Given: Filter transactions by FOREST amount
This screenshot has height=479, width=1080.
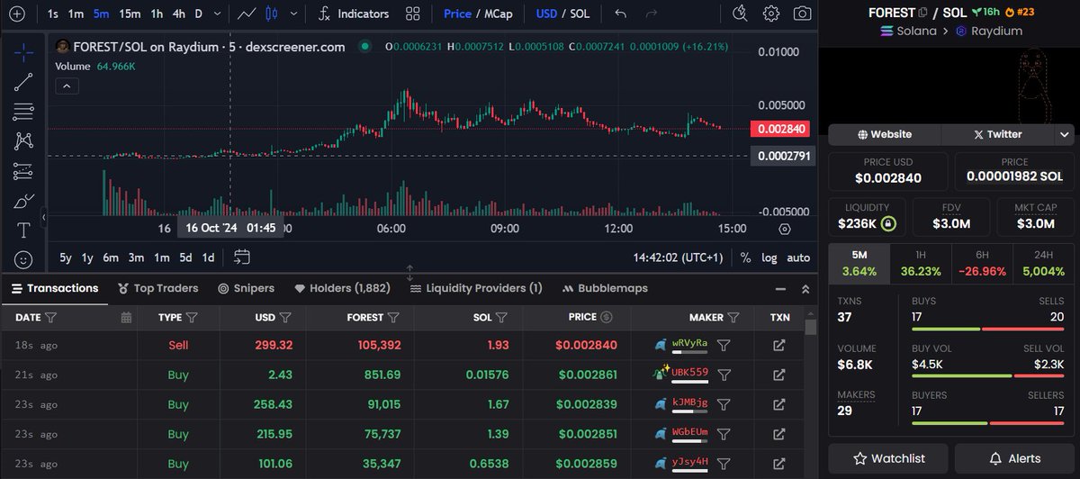Looking at the screenshot, I should point(391,317).
